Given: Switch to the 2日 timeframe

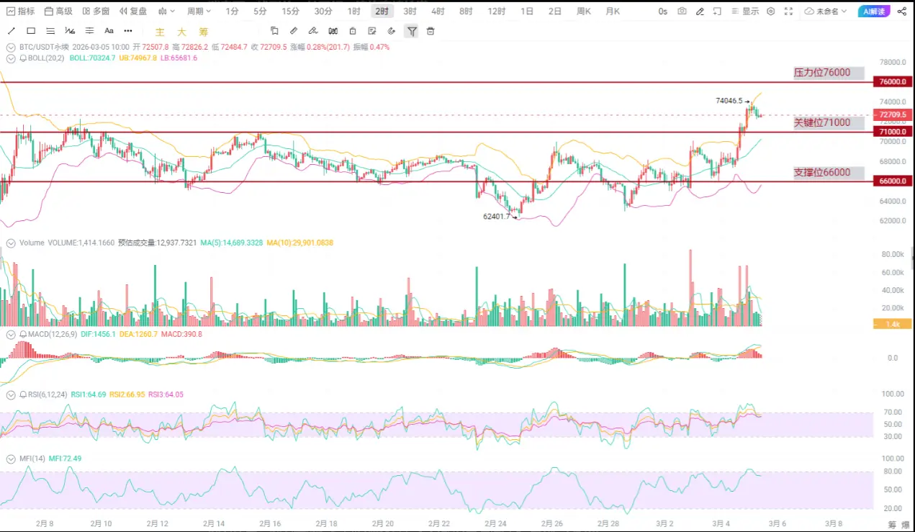Looking at the screenshot, I should pyautogui.click(x=555, y=12).
